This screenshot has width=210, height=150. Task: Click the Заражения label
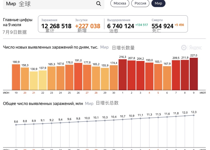tap(49, 20)
